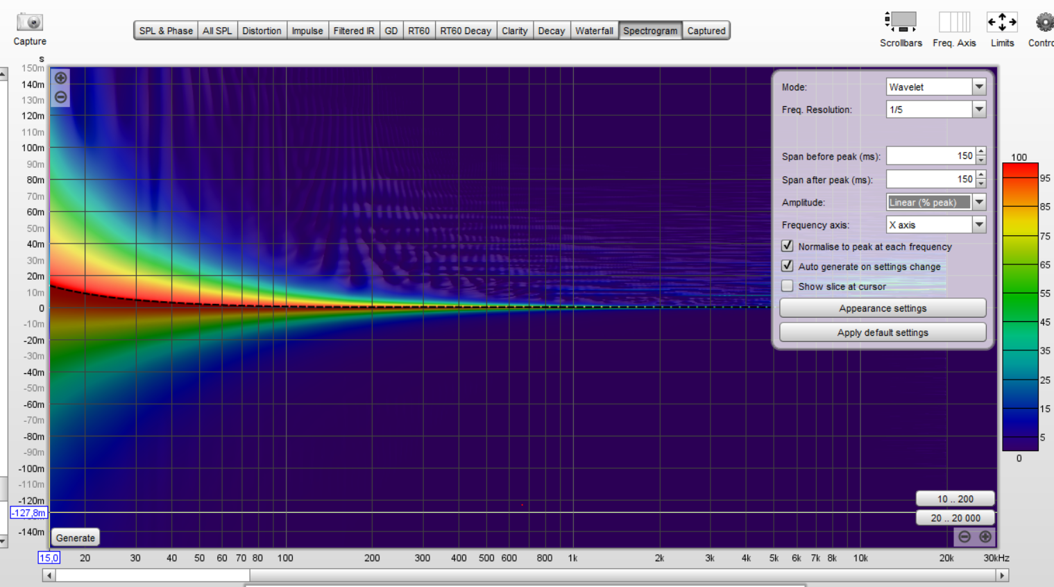Open the Mode dropdown showing Wavelet

(978, 87)
